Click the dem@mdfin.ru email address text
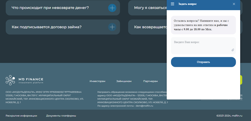 pyautogui.click(x=144, y=106)
